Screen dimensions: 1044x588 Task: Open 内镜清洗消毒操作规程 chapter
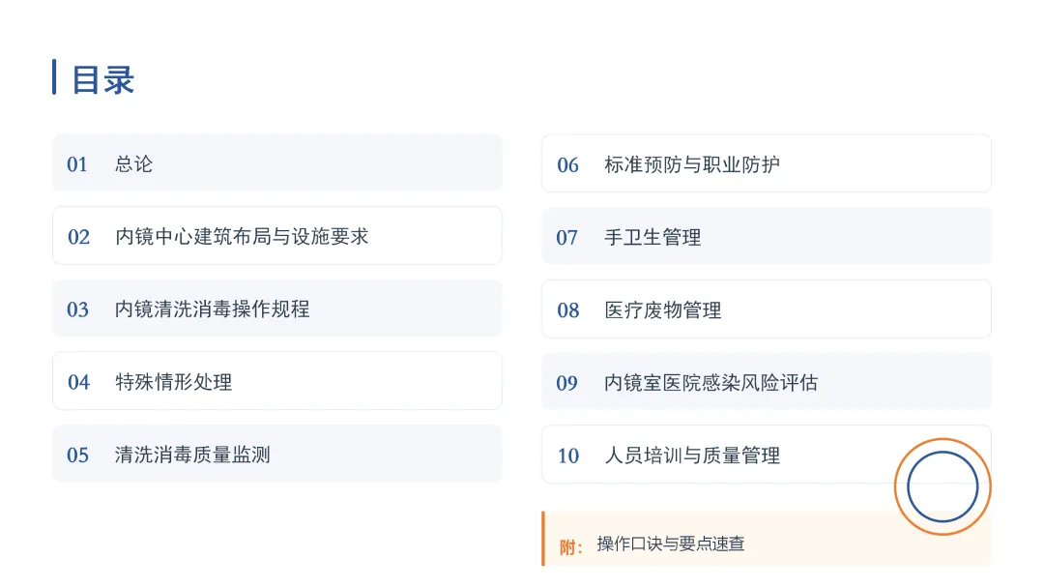pos(277,309)
